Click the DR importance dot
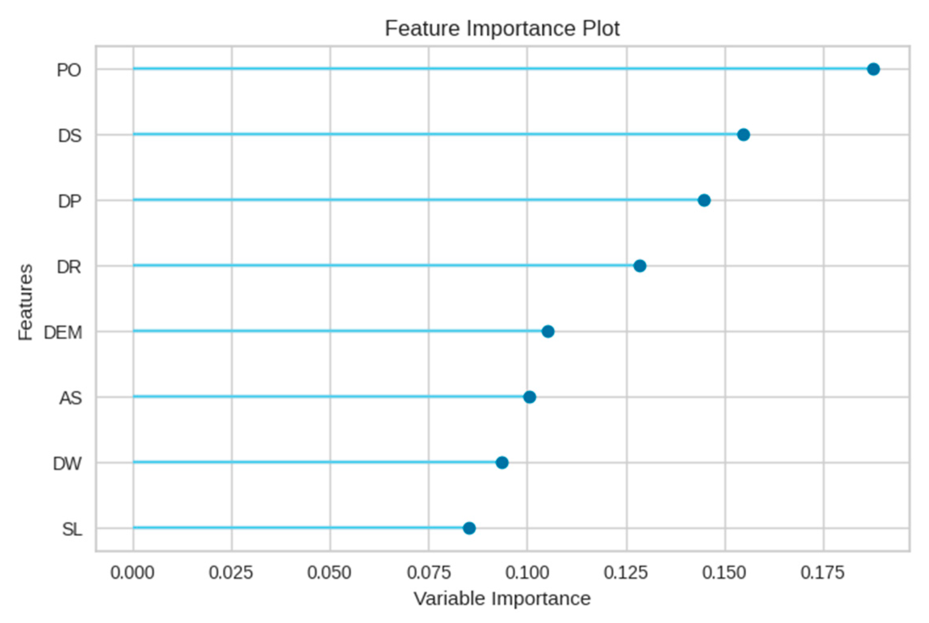 tap(640, 266)
